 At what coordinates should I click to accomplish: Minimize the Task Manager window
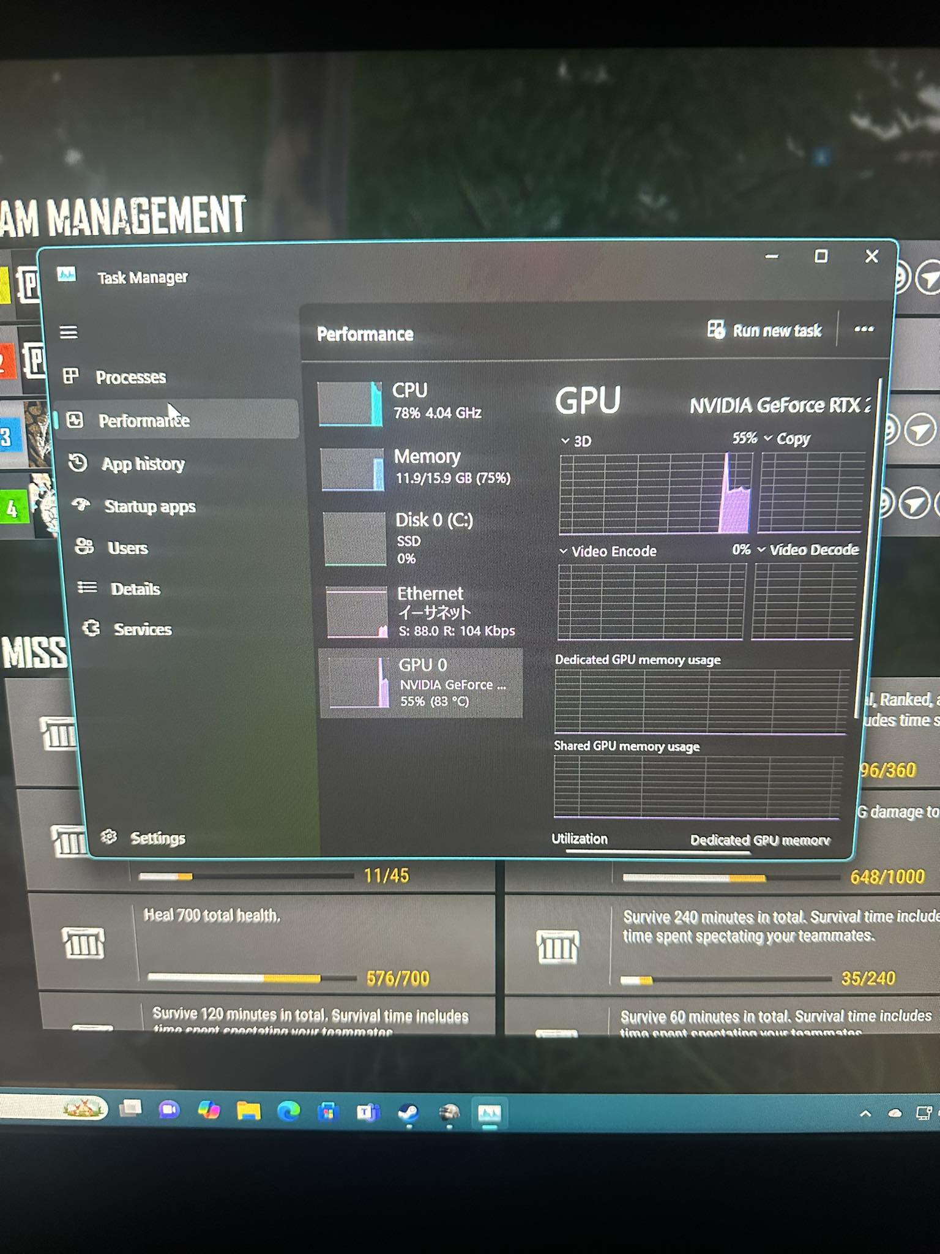click(x=772, y=257)
